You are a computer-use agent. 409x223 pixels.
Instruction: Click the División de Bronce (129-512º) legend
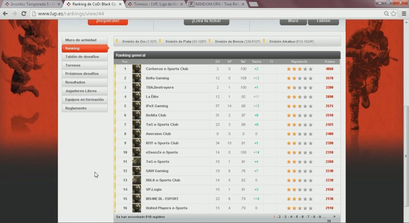point(238,42)
